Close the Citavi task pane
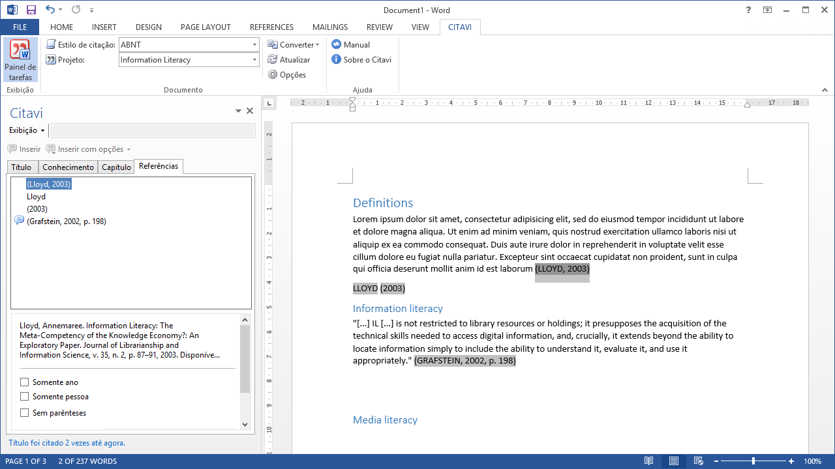The width and height of the screenshot is (835, 469). pyautogui.click(x=250, y=111)
